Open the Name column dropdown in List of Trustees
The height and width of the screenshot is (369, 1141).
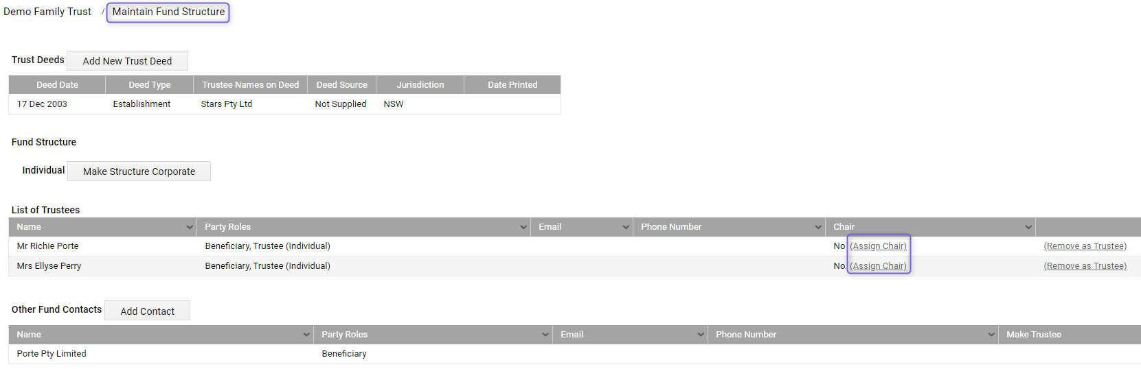tap(190, 227)
